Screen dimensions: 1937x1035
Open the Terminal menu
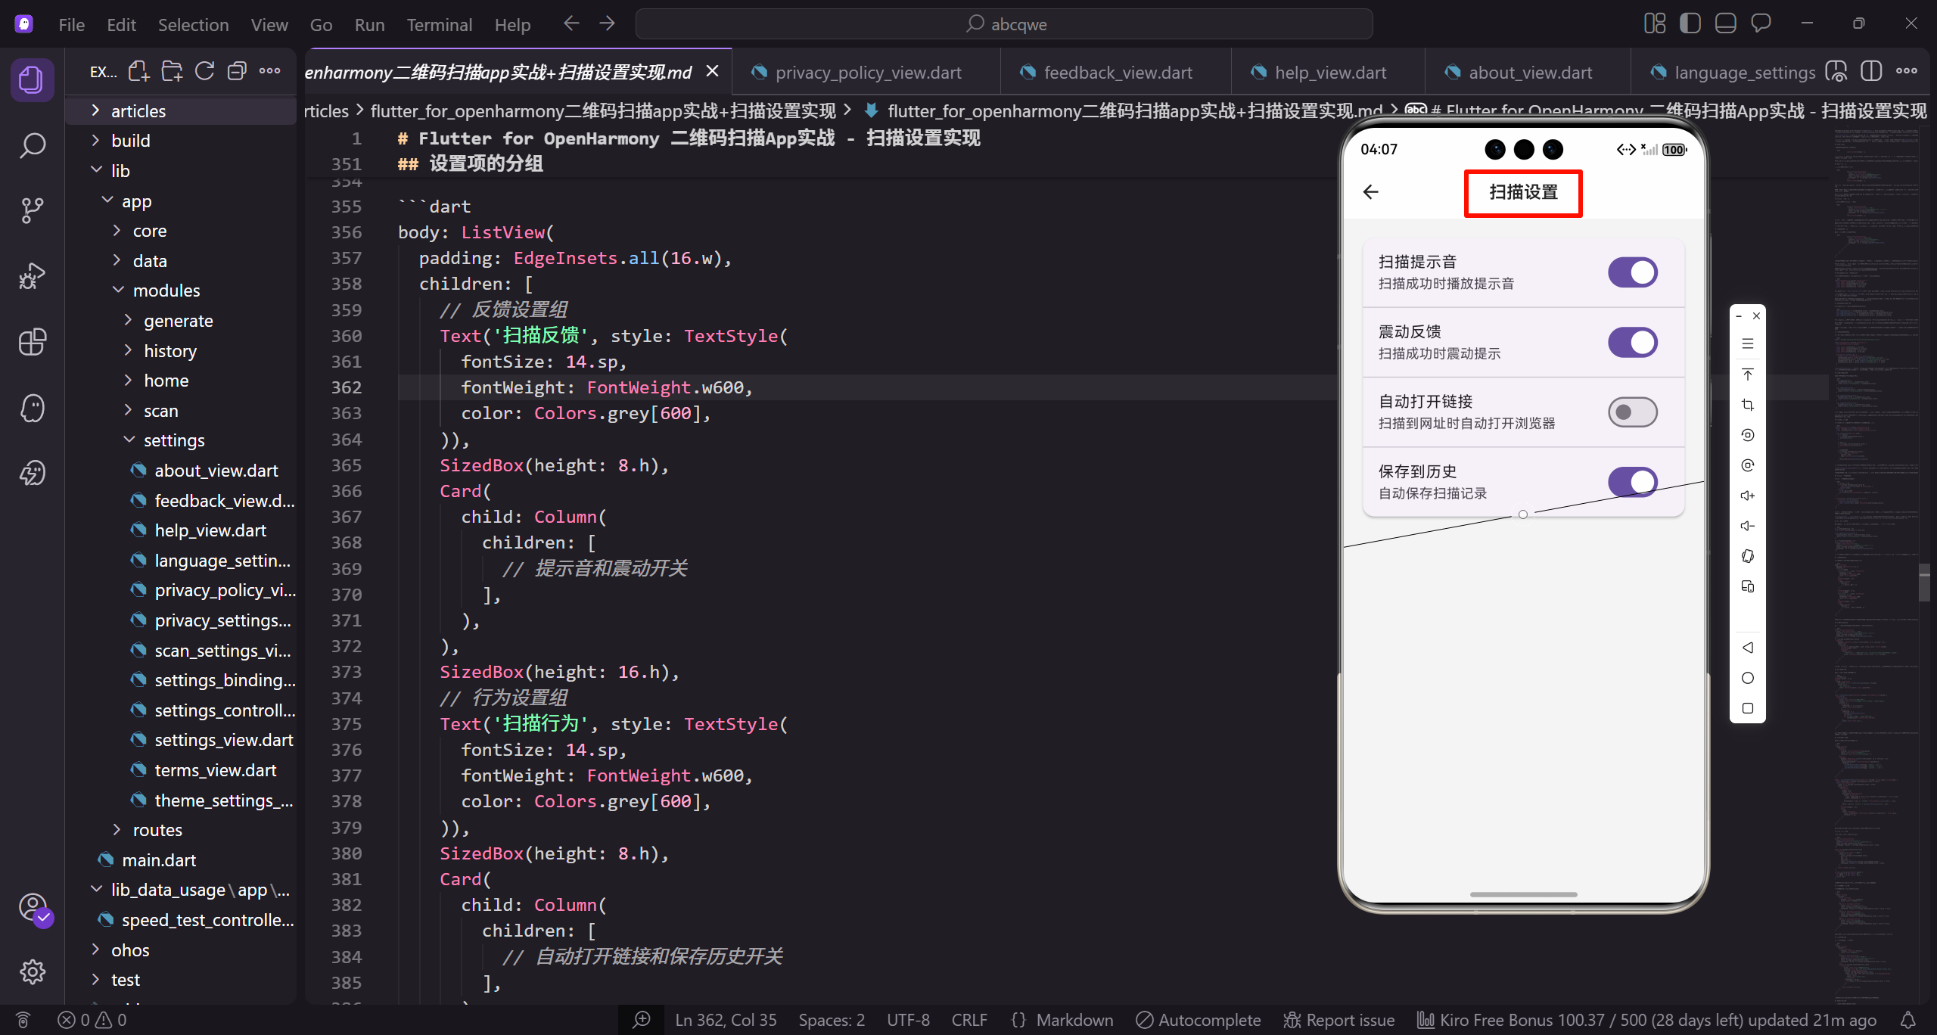[x=440, y=25]
